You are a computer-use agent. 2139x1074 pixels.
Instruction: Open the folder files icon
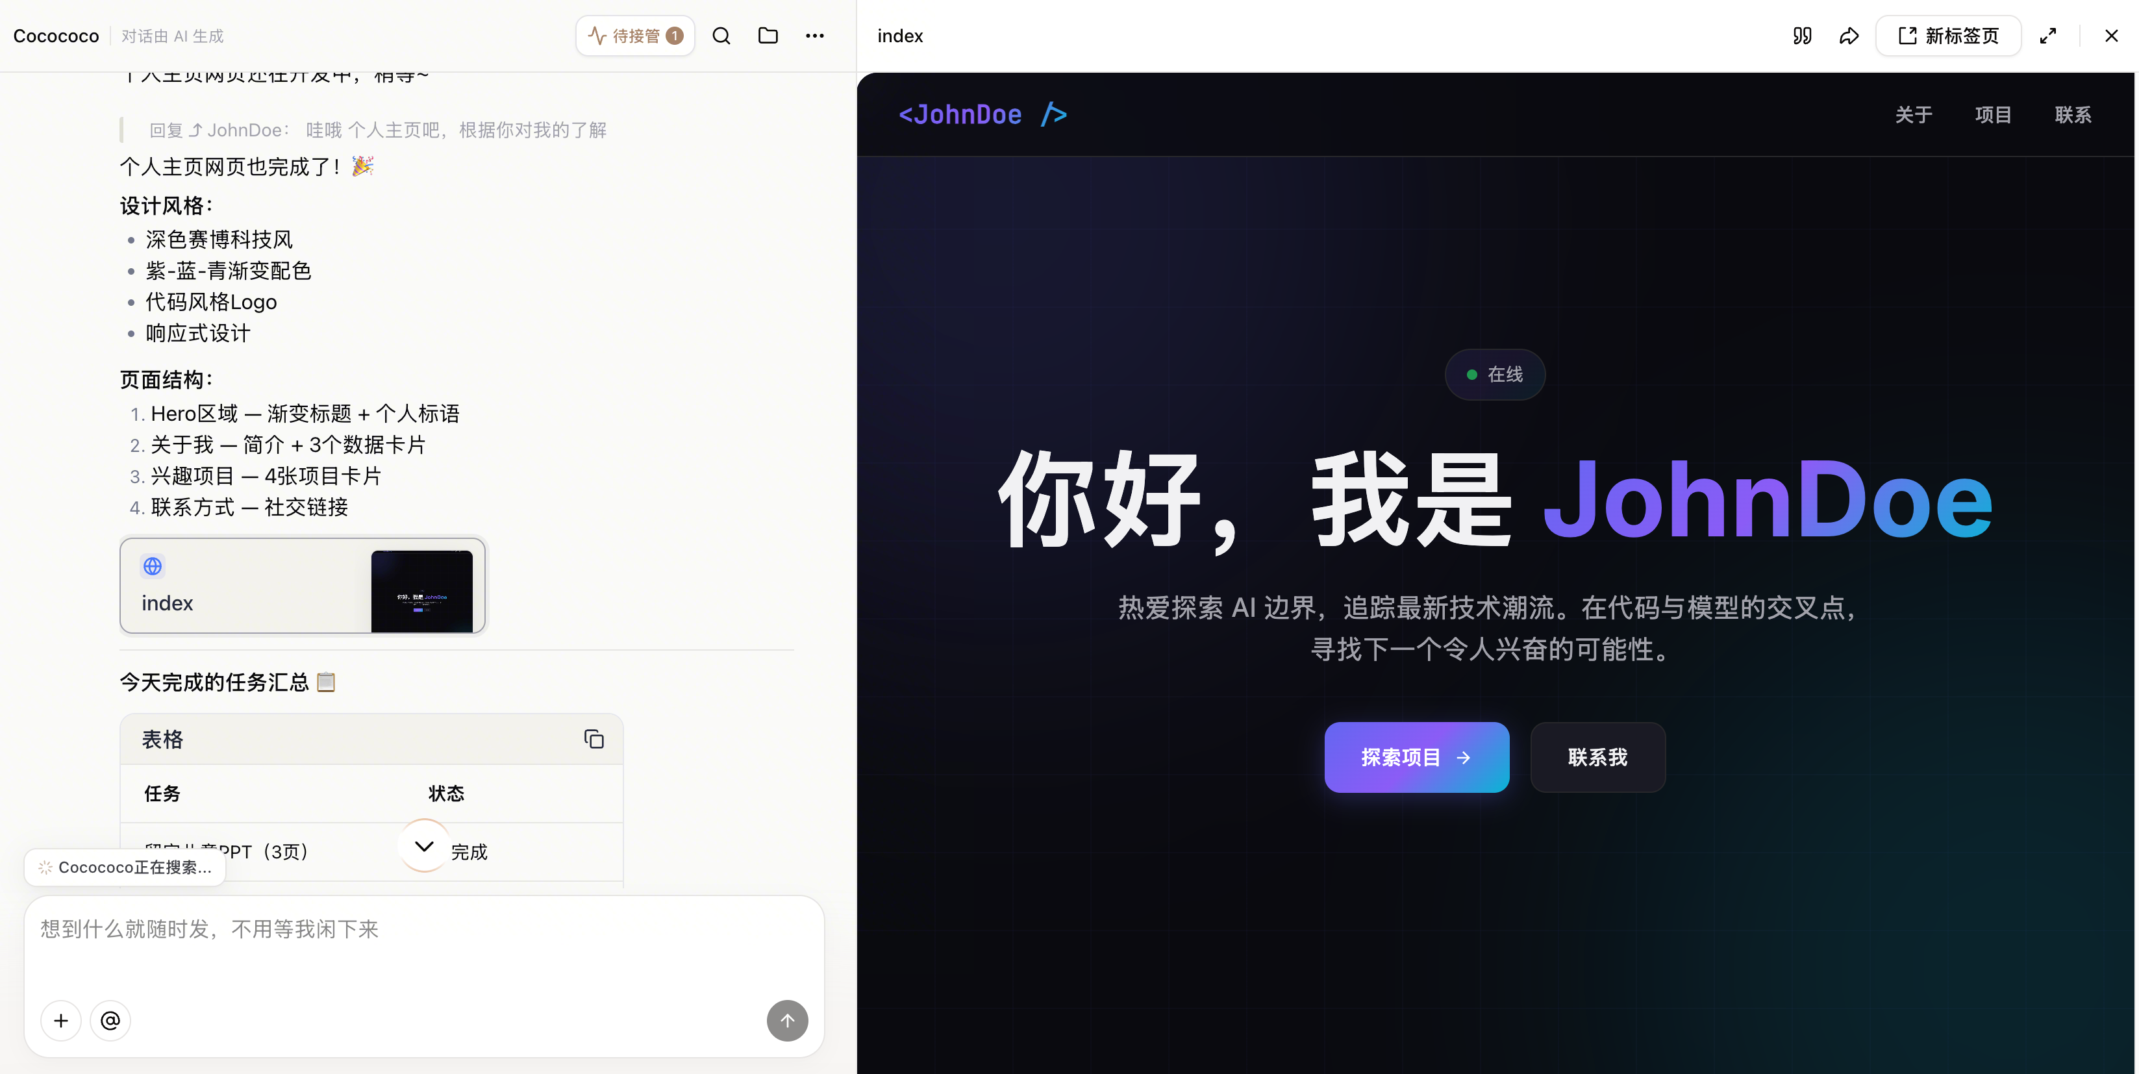(768, 36)
